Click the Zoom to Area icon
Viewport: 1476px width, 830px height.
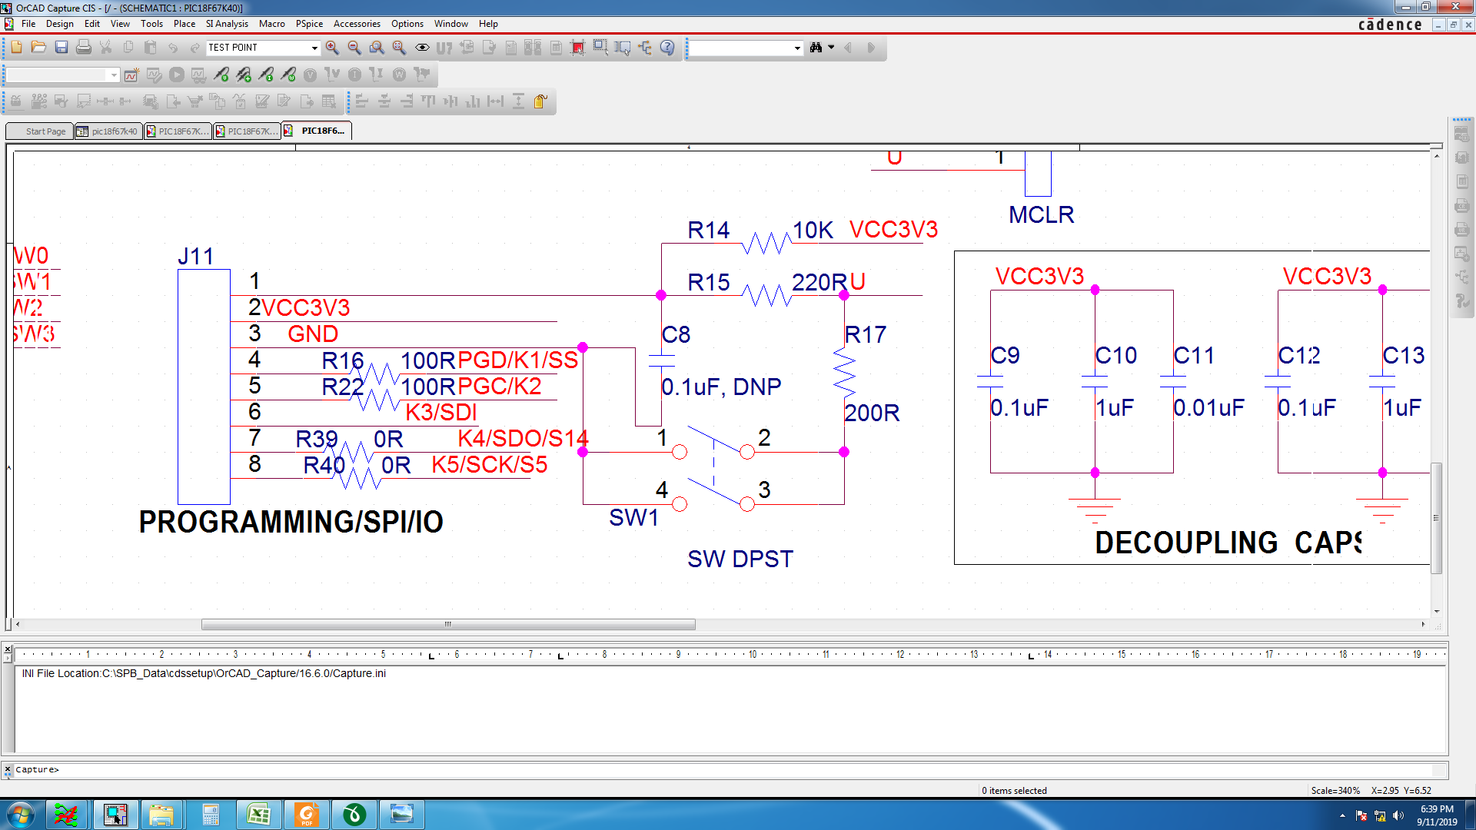(x=377, y=48)
